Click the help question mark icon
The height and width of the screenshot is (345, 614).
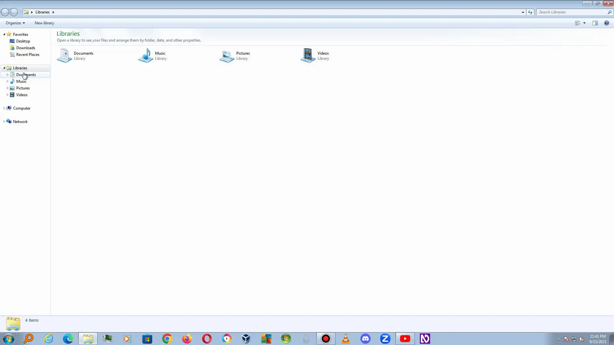point(606,23)
